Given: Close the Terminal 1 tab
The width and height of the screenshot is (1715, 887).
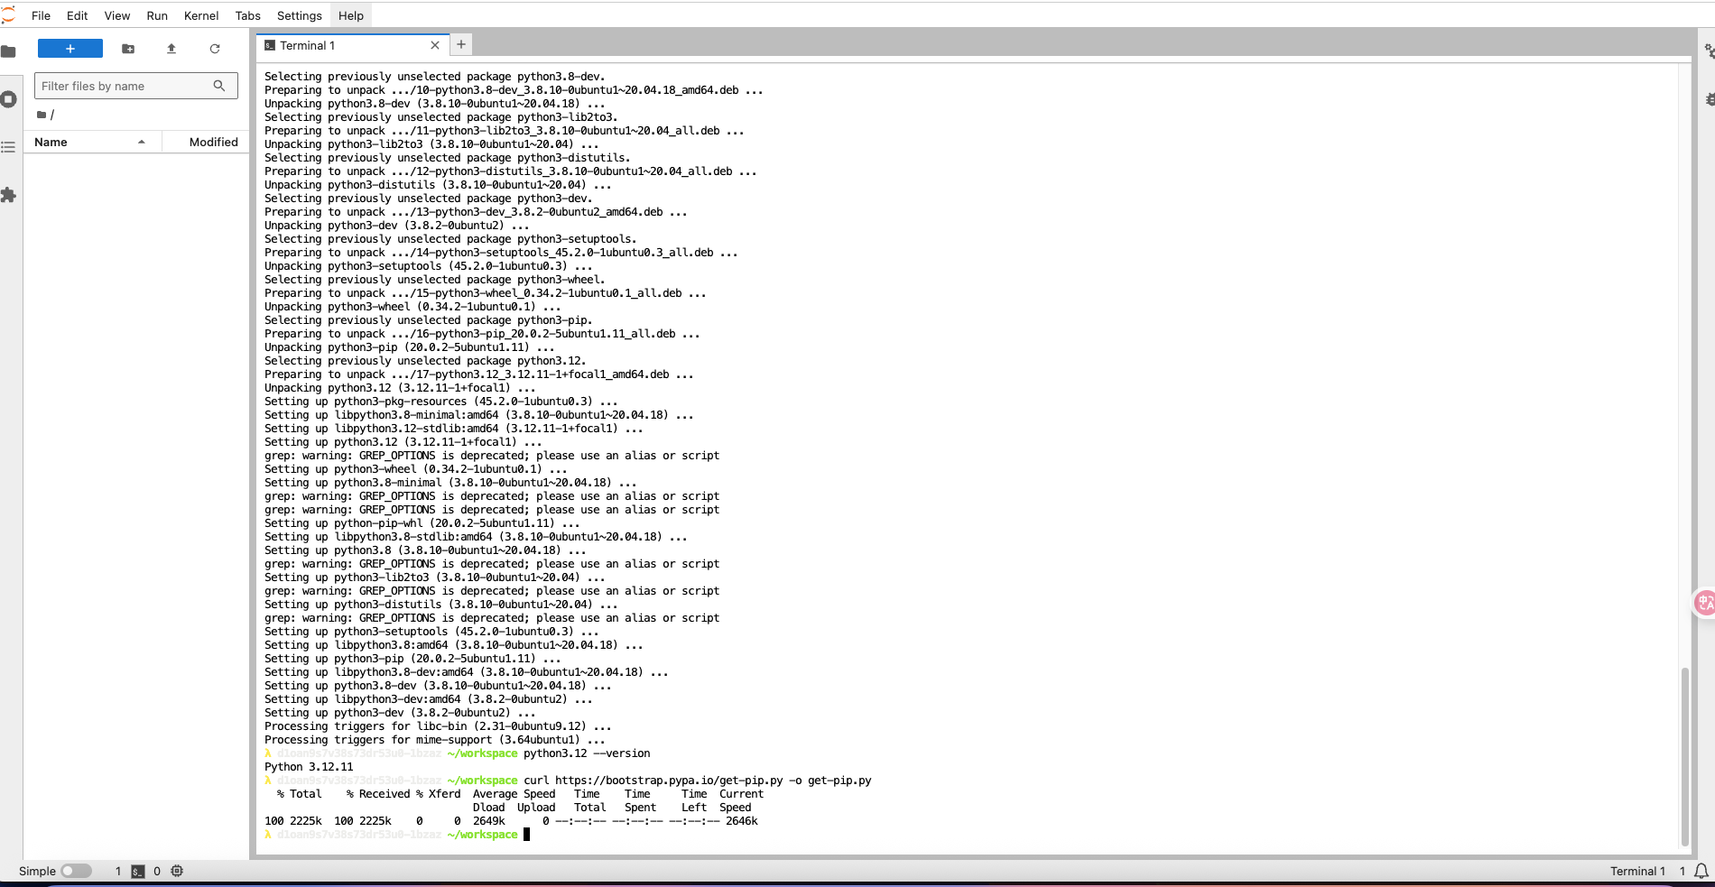Looking at the screenshot, I should pos(435,45).
